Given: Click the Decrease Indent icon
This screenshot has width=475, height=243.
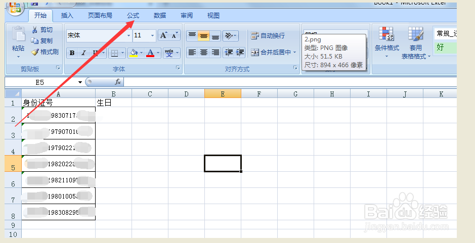Looking at the screenshot, I should coord(229,53).
